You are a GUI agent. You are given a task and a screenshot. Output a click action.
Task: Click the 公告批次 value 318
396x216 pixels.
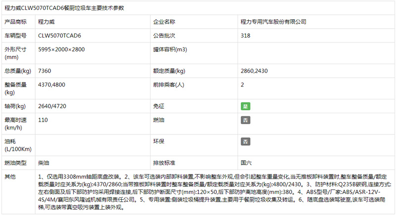click(x=245, y=36)
